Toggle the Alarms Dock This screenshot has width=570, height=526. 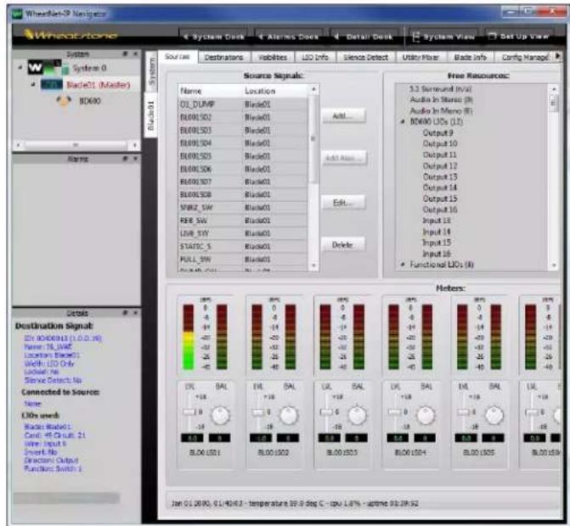coord(288,36)
